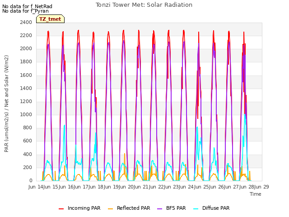Click the 'Jun 29' x-axis date label
Image resolution: width=289 pixels, height=217 pixels.
261,187
